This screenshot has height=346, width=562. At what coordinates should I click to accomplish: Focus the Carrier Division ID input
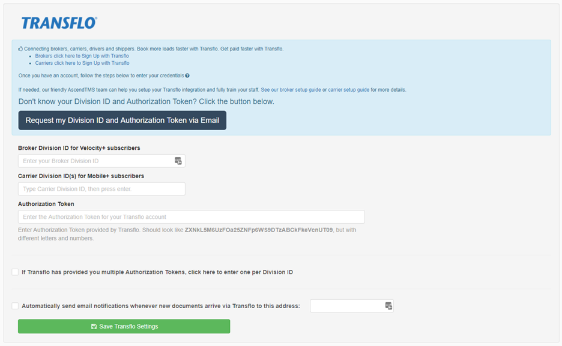point(102,189)
